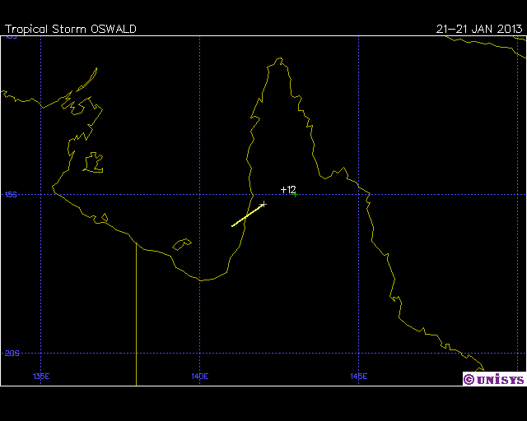527x421 pixels.
Task: Click the 21-21 JAN 2013 date label
Action: [x=479, y=29]
